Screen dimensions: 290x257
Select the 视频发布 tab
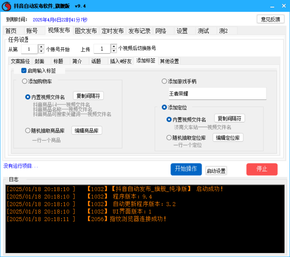[59, 30]
